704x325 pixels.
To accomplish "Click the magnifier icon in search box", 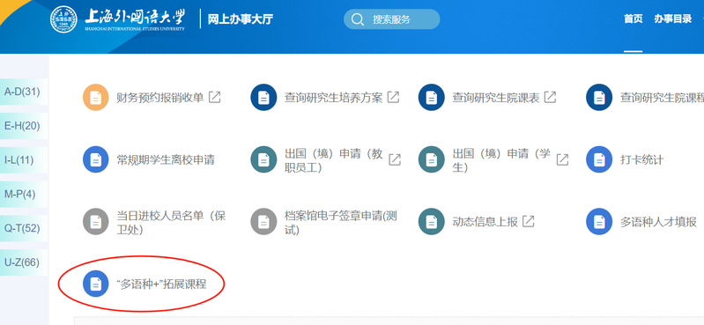I will 358,19.
